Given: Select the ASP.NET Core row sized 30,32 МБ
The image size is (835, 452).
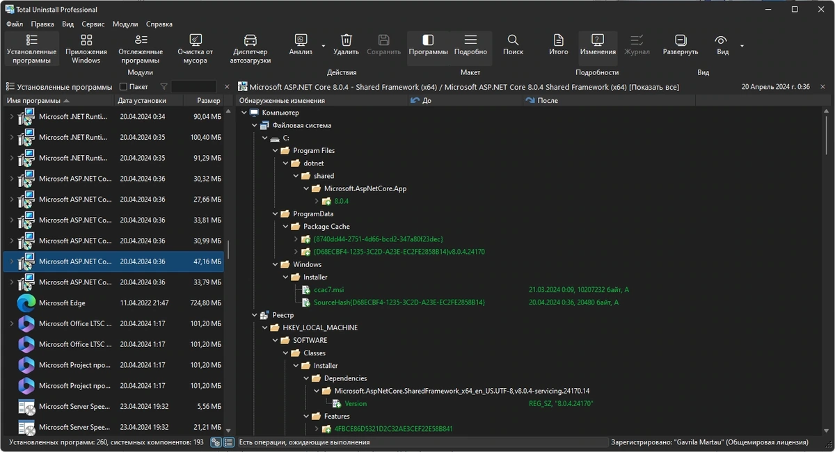Looking at the screenshot, I should coord(113,179).
